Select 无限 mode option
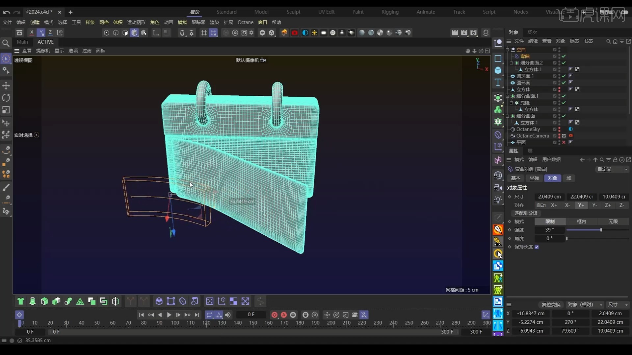The image size is (632, 355). (613, 222)
